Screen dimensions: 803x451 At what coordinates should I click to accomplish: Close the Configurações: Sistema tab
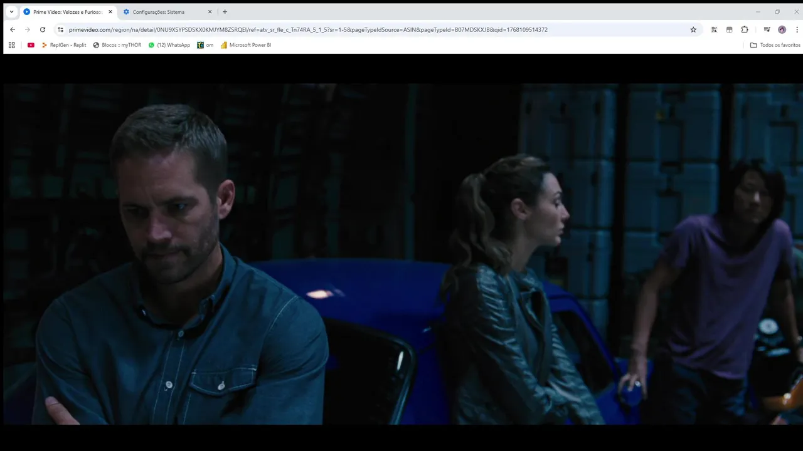click(x=210, y=12)
